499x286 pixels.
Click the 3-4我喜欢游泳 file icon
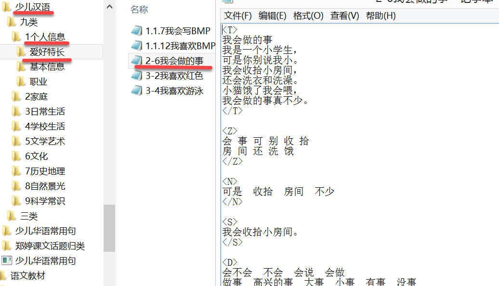tap(137, 91)
